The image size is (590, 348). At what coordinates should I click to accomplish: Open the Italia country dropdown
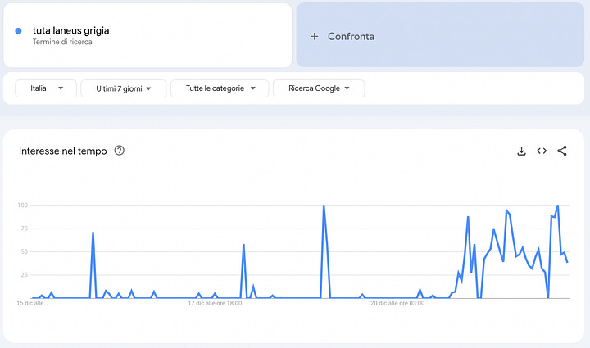pyautogui.click(x=46, y=88)
